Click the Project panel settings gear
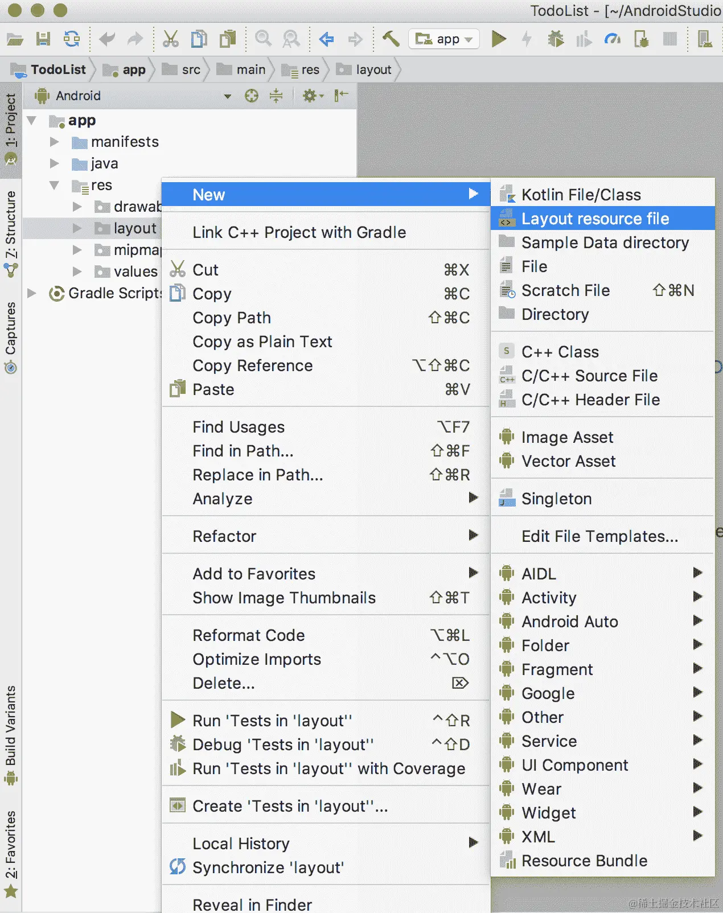Image resolution: width=723 pixels, height=913 pixels. [313, 96]
